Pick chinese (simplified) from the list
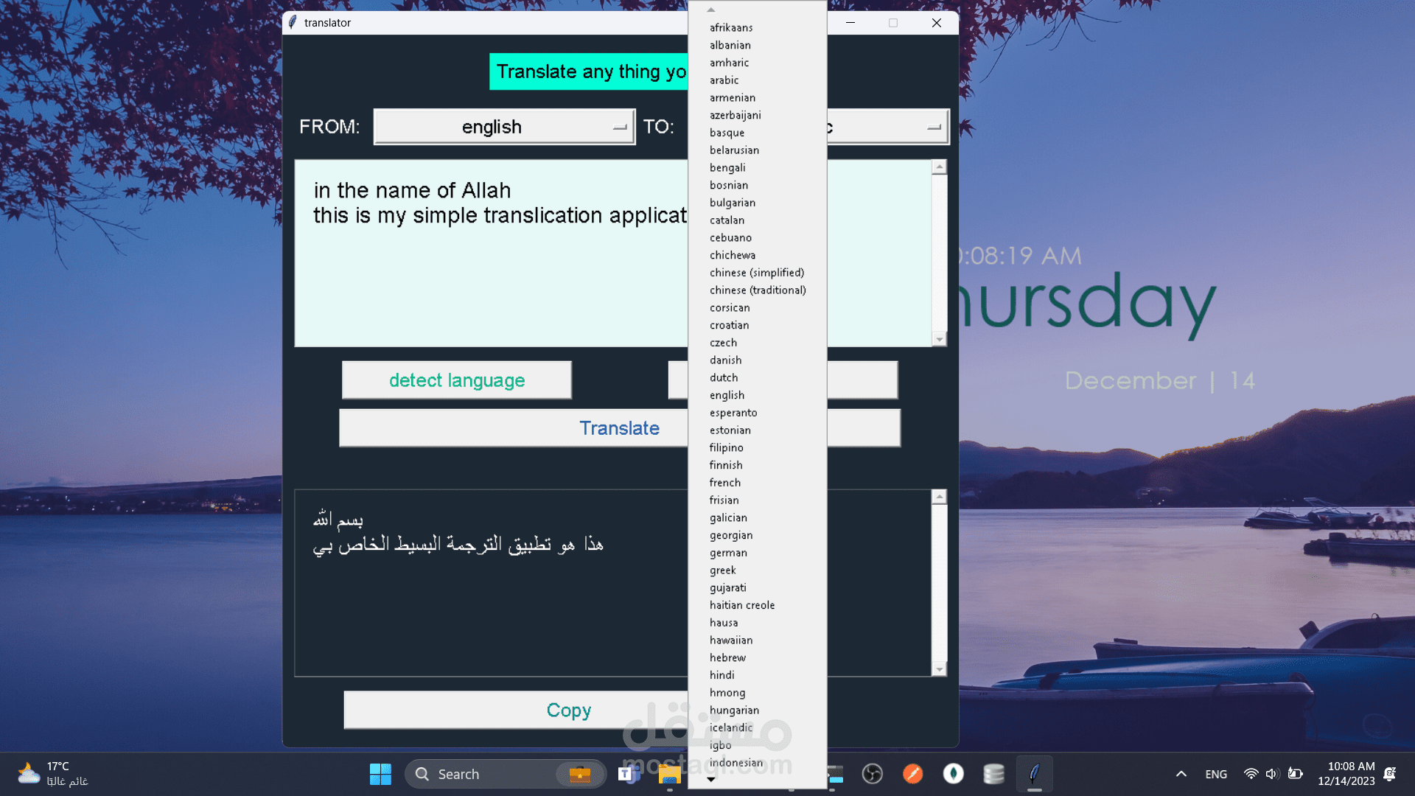Screen dimensions: 1415x796 point(756,273)
